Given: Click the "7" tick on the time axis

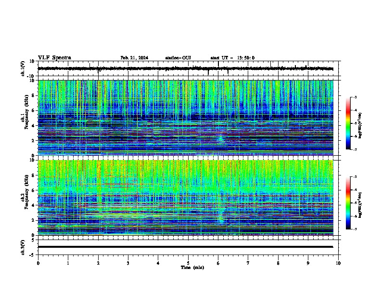Looking at the screenshot, I should click(x=248, y=263).
